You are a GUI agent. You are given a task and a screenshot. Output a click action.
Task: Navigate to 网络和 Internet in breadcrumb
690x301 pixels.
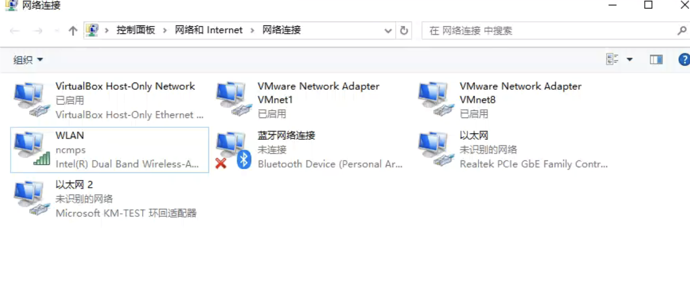208,30
